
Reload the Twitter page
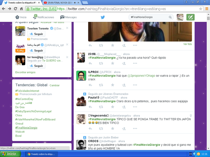coord(15,9)
